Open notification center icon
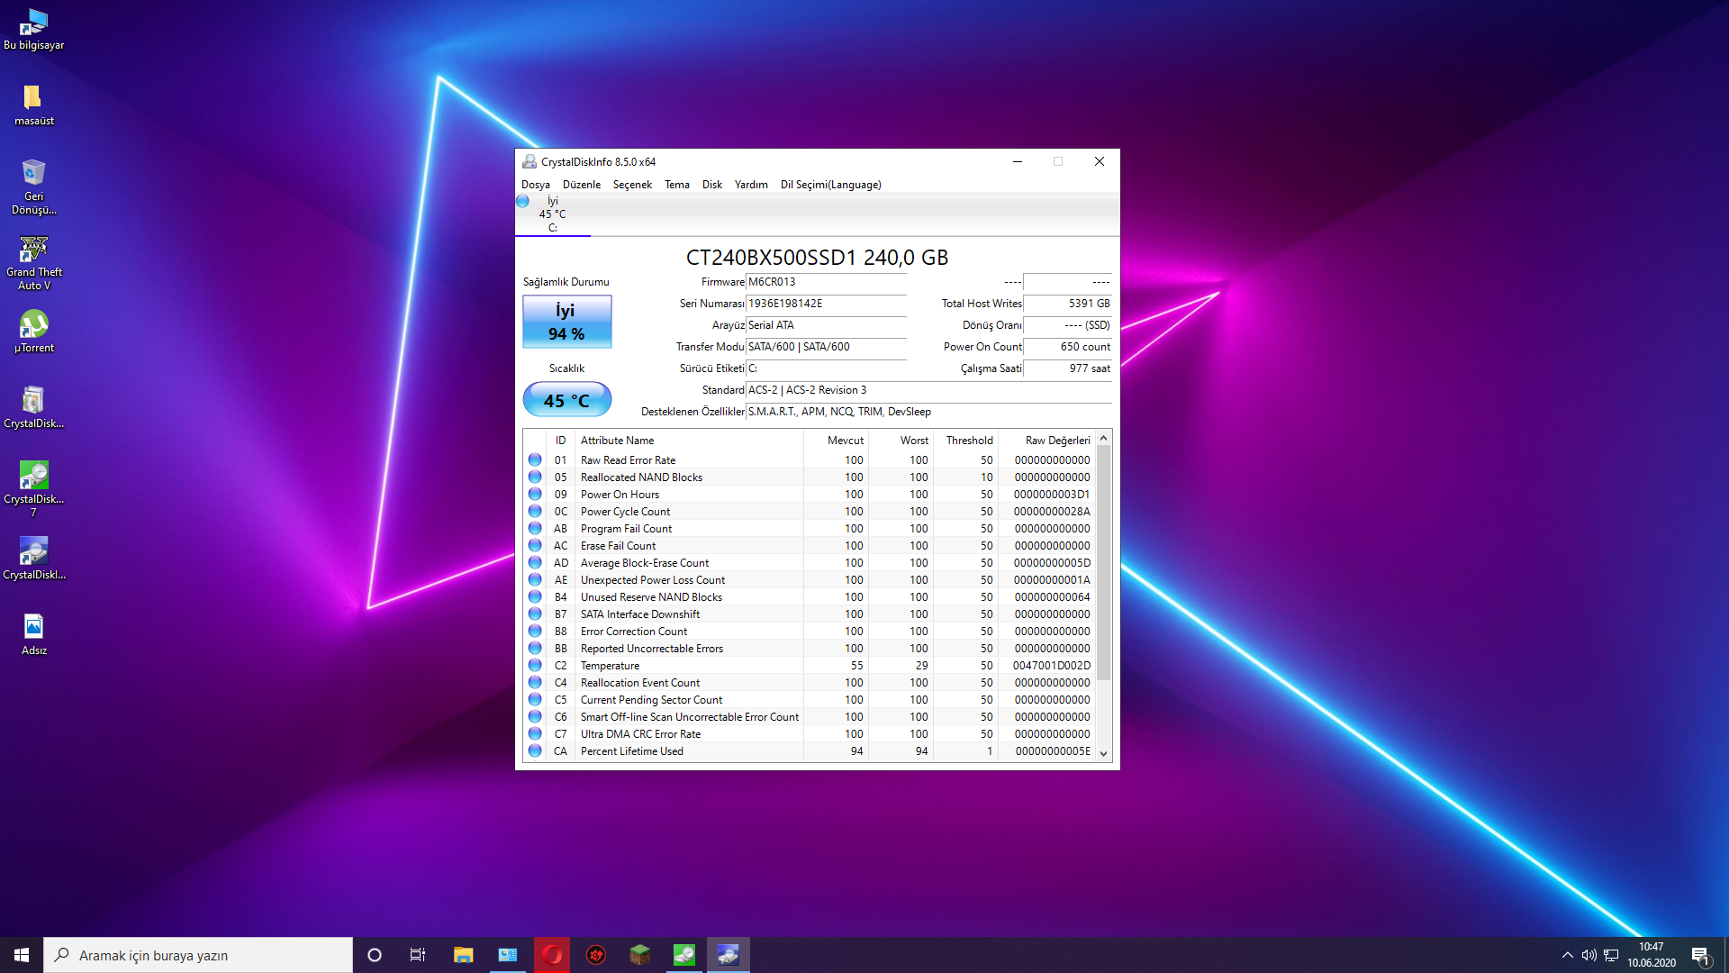 point(1701,955)
